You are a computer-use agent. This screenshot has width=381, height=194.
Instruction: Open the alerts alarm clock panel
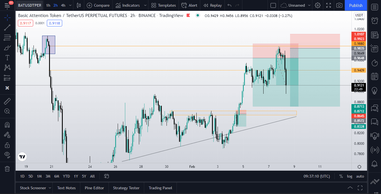click(375, 20)
